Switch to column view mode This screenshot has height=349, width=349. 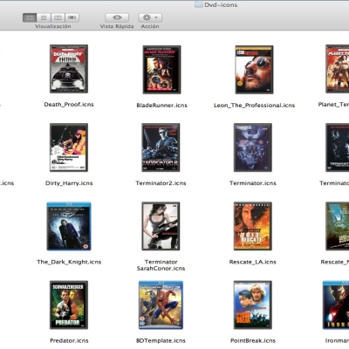tap(58, 17)
